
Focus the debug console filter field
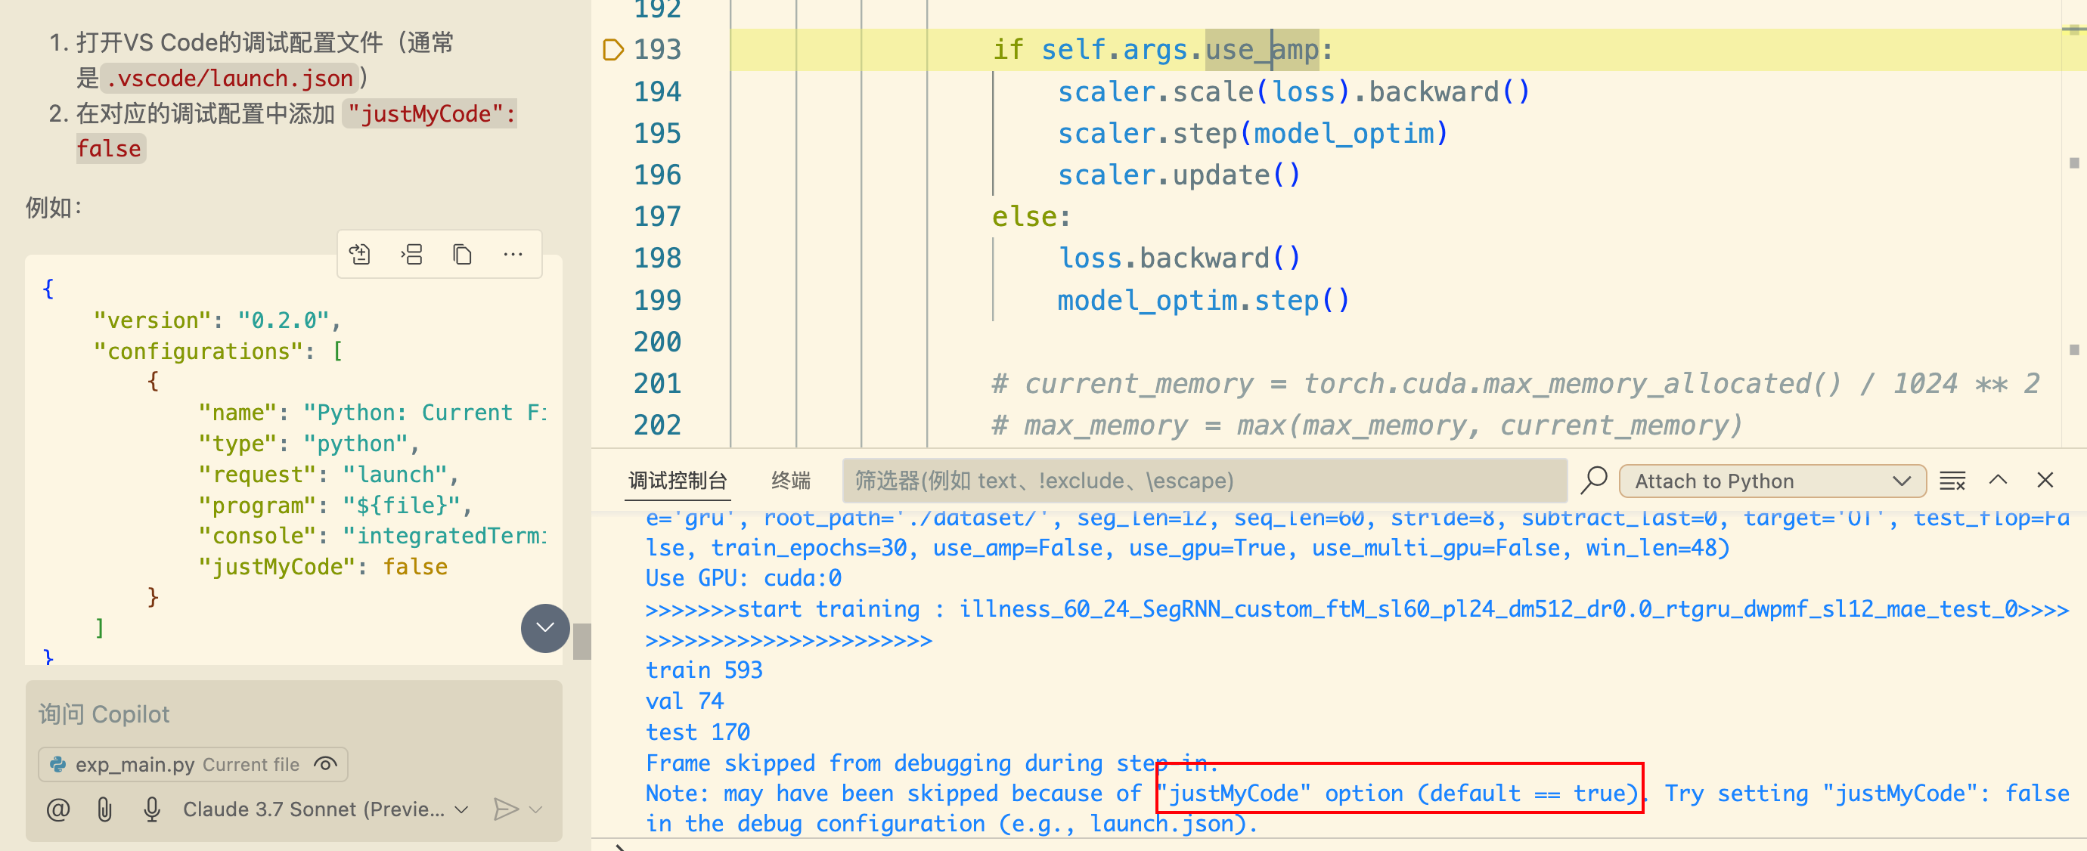(1204, 480)
